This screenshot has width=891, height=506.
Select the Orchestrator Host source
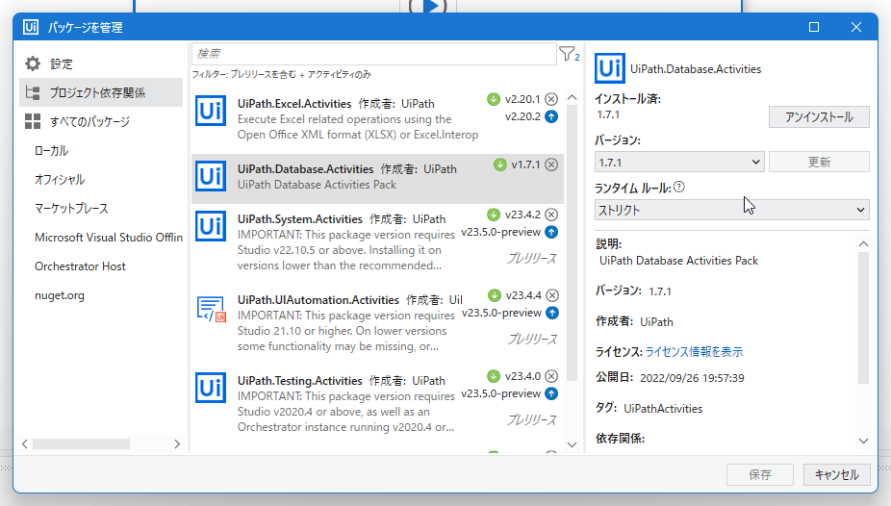coord(80,266)
